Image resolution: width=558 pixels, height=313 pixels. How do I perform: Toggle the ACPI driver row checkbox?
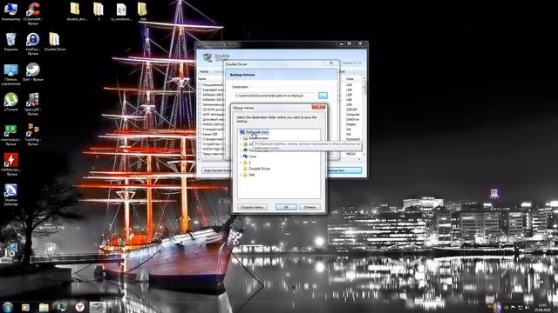click(x=200, y=115)
